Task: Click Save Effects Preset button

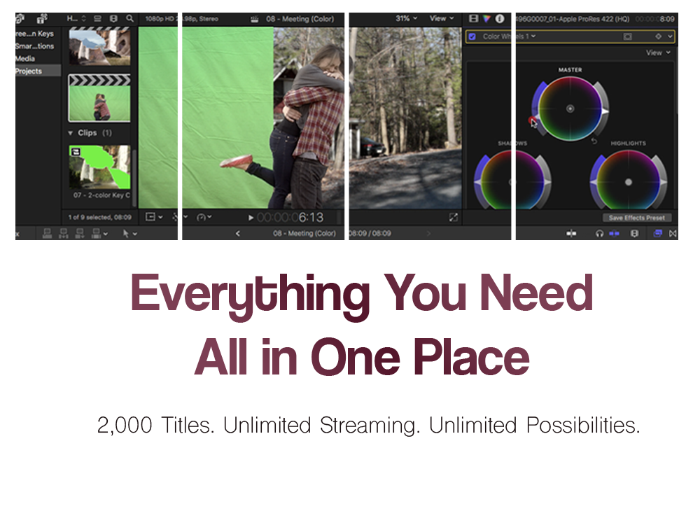Action: pos(636,218)
